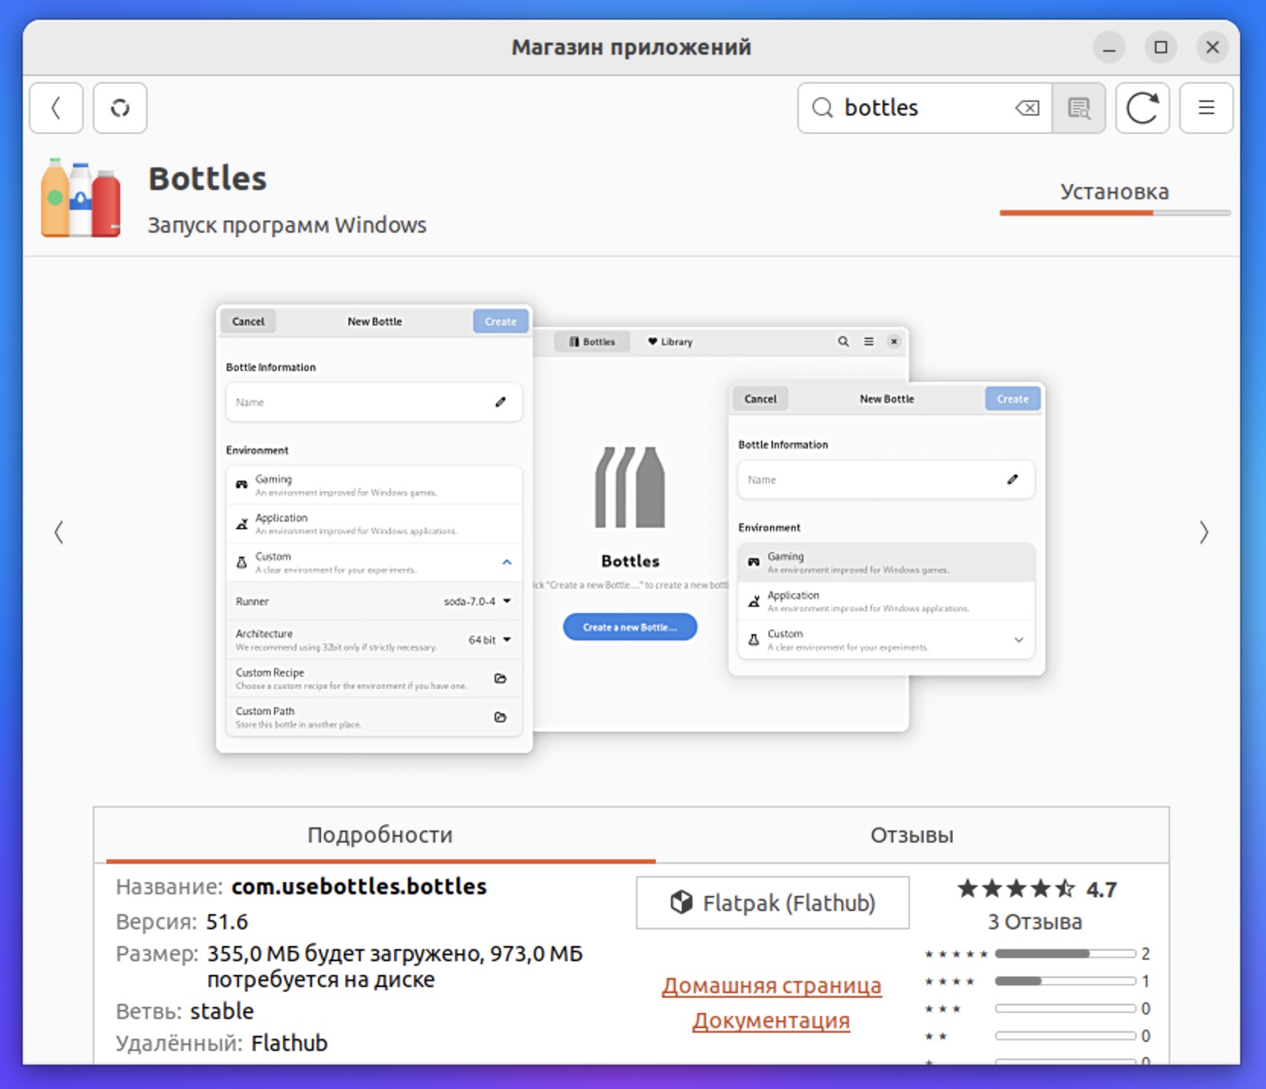Open the Документация link
Image resolution: width=1266 pixels, height=1089 pixels.
pyautogui.click(x=771, y=1021)
